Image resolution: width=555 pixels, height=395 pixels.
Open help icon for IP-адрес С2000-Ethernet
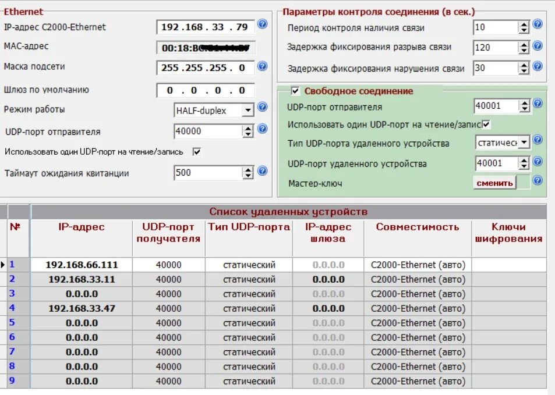(x=262, y=24)
